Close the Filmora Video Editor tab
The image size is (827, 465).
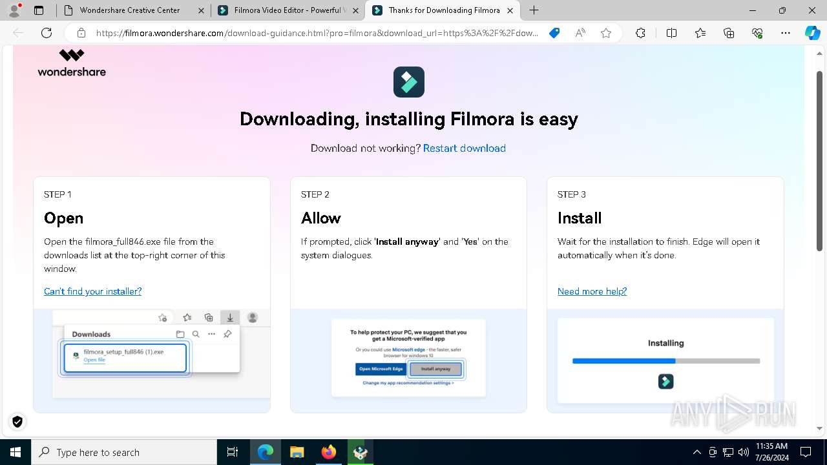(x=355, y=10)
